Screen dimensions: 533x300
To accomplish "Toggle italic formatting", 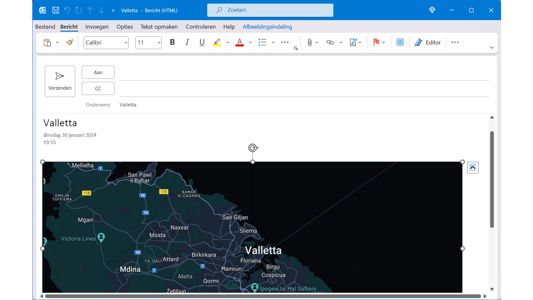I will (x=187, y=43).
